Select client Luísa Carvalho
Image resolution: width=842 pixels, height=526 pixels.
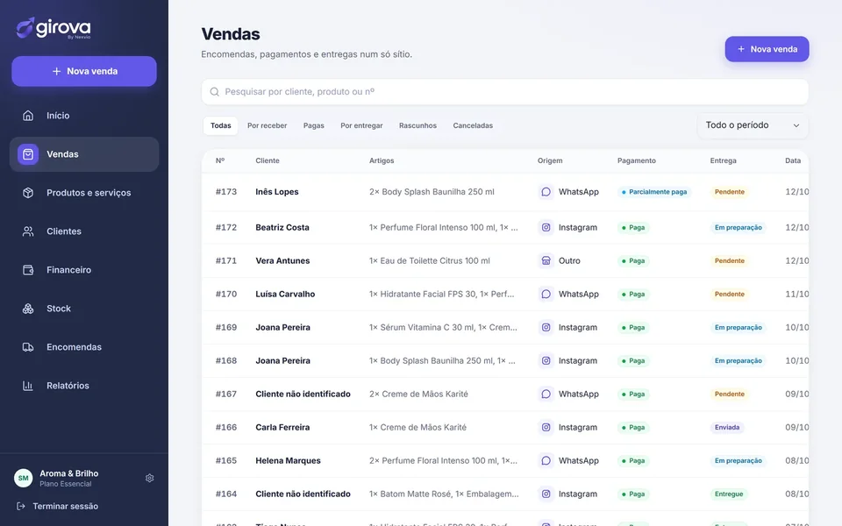coord(285,295)
